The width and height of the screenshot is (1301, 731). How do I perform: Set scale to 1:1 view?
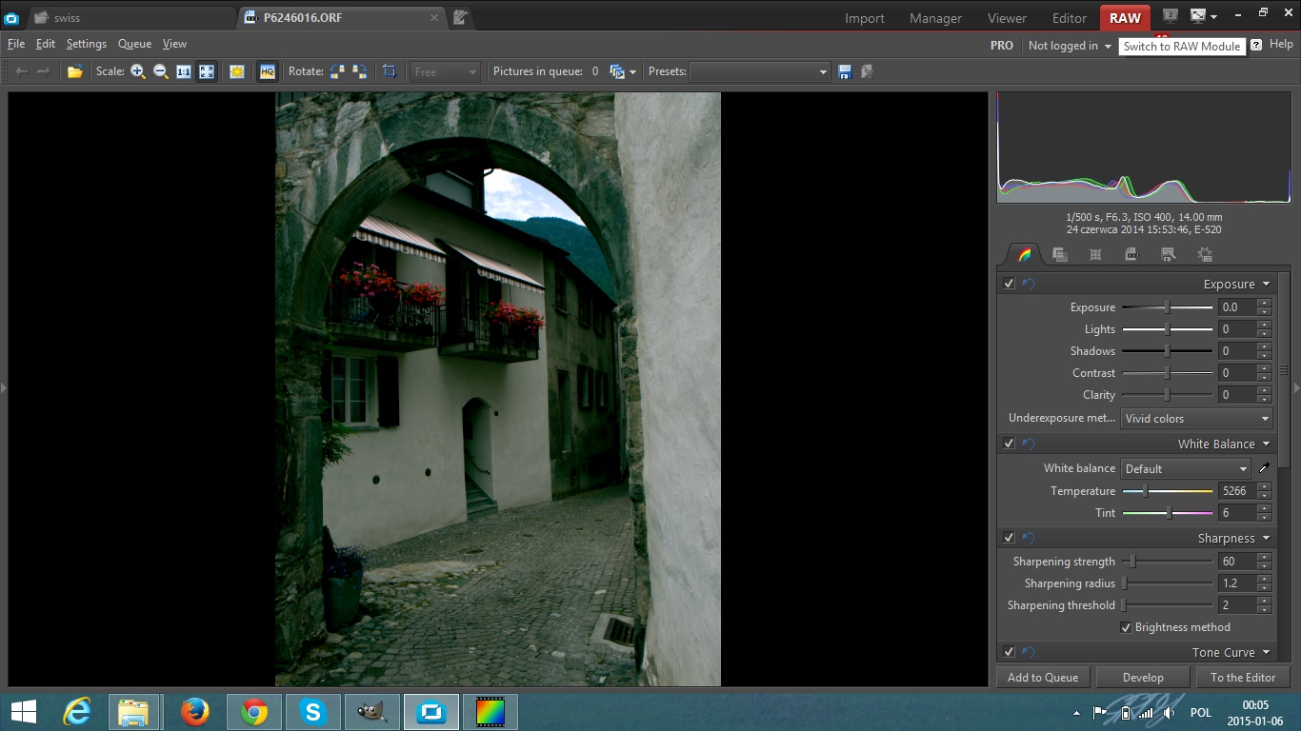point(184,71)
